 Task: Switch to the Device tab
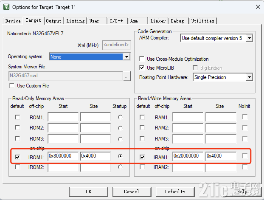click(x=13, y=21)
